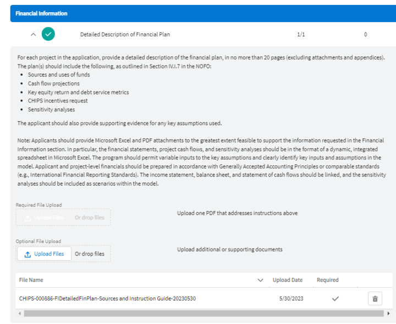Click the required 'Or drop files' drop zone
Screen dimensions: 396x324
[x=90, y=218]
